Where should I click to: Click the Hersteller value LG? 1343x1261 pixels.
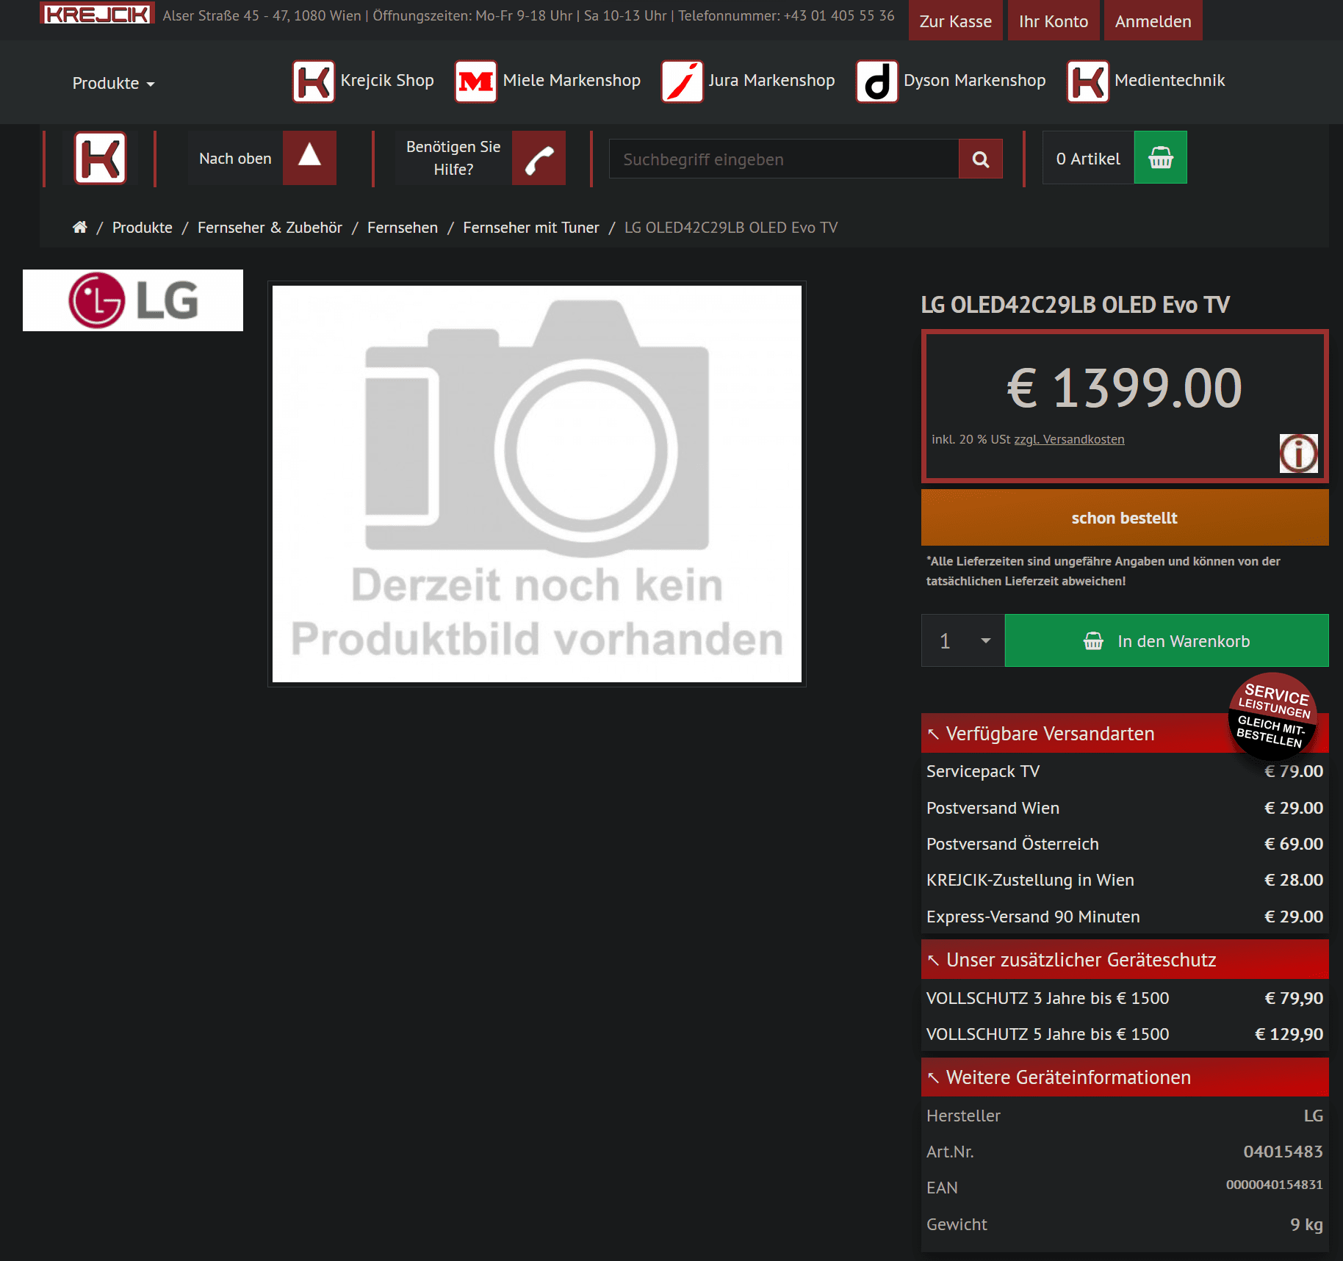click(1313, 1116)
